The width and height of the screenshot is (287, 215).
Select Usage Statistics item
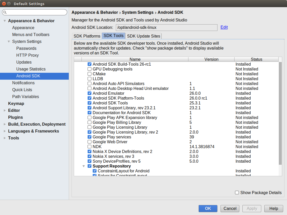click(31, 69)
